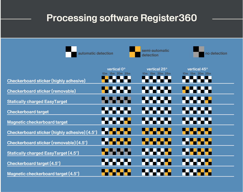Click the 'vertical 25°' column heading
The width and height of the screenshot is (243, 192).
coord(157,69)
